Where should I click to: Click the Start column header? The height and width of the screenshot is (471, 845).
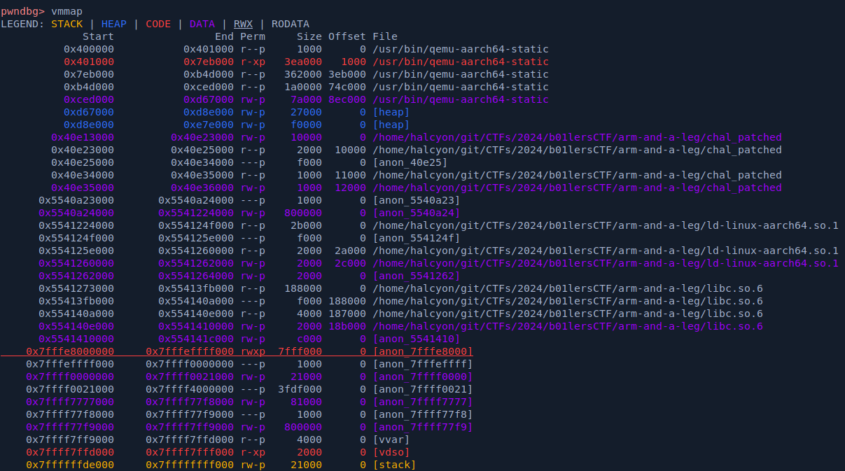(98, 36)
